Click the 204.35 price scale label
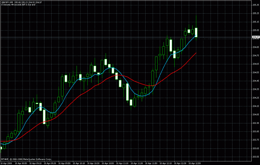This screenshot has width=260, height=165. point(256,89)
